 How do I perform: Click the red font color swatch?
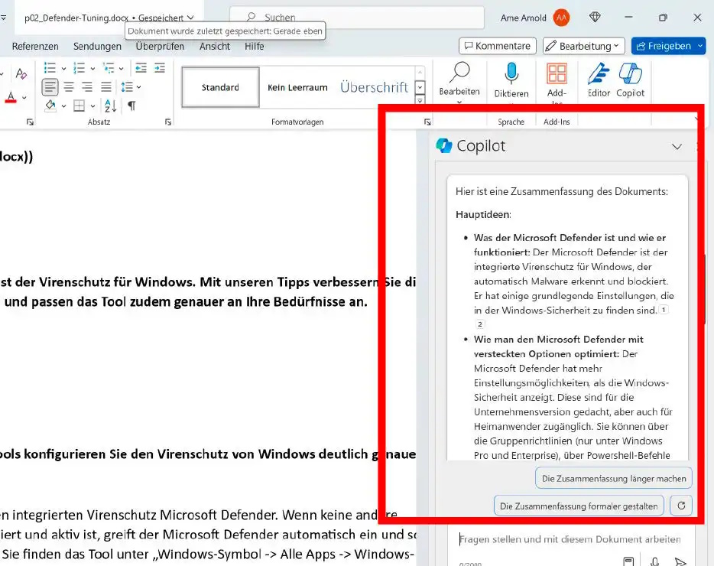[x=11, y=98]
